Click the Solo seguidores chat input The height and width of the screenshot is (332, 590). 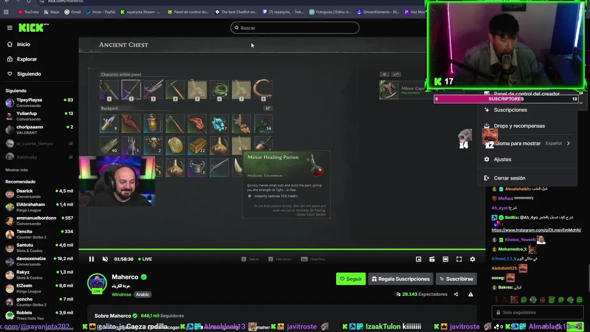[x=538, y=312]
